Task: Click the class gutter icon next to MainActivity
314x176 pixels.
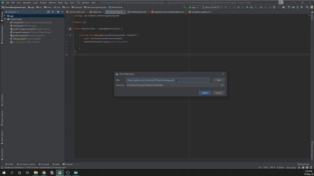Action: pos(70,29)
